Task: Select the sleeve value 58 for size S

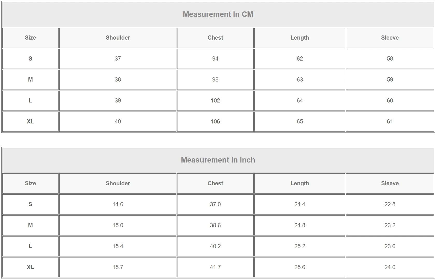Action: click(390, 59)
